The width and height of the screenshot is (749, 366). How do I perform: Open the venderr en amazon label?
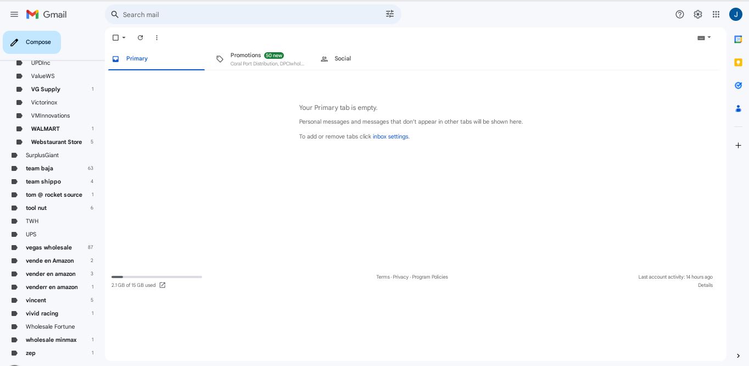coord(52,287)
